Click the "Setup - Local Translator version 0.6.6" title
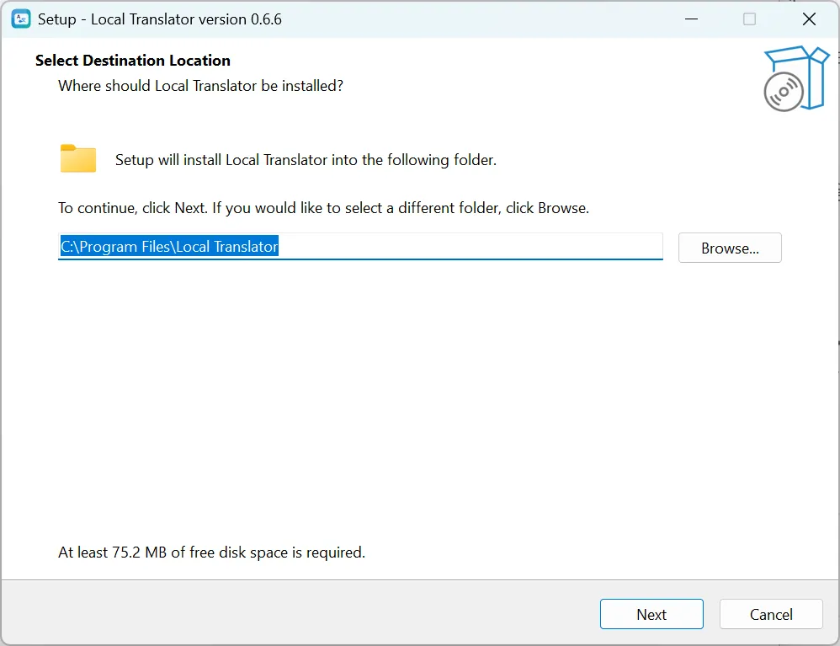 (160, 19)
